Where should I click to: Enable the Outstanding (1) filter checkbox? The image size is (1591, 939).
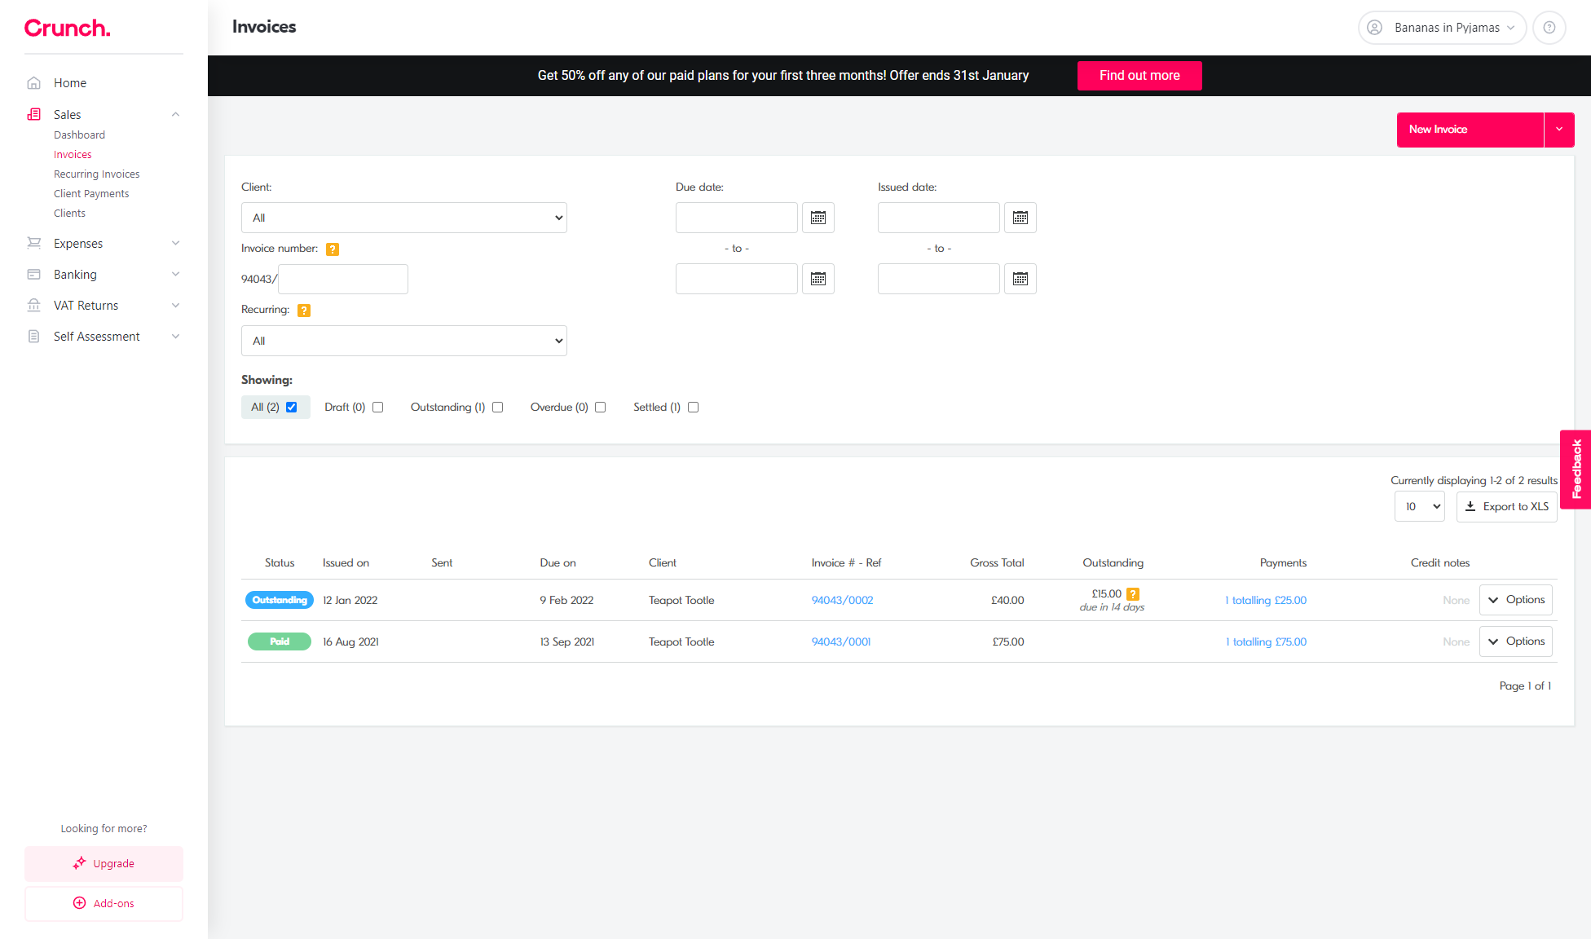497,408
